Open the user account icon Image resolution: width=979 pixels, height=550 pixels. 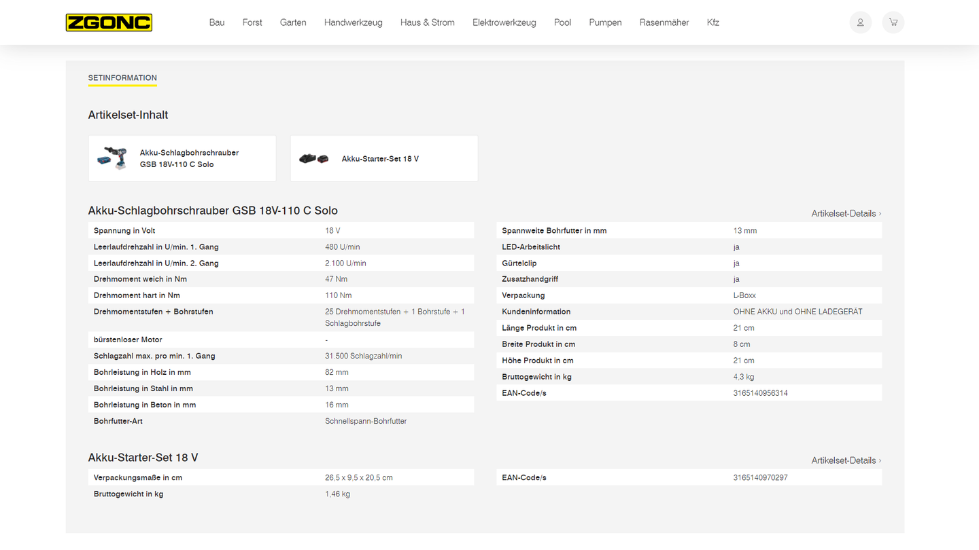(x=860, y=22)
